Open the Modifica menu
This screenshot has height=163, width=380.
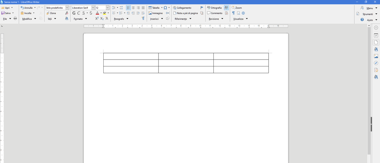pos(29,19)
